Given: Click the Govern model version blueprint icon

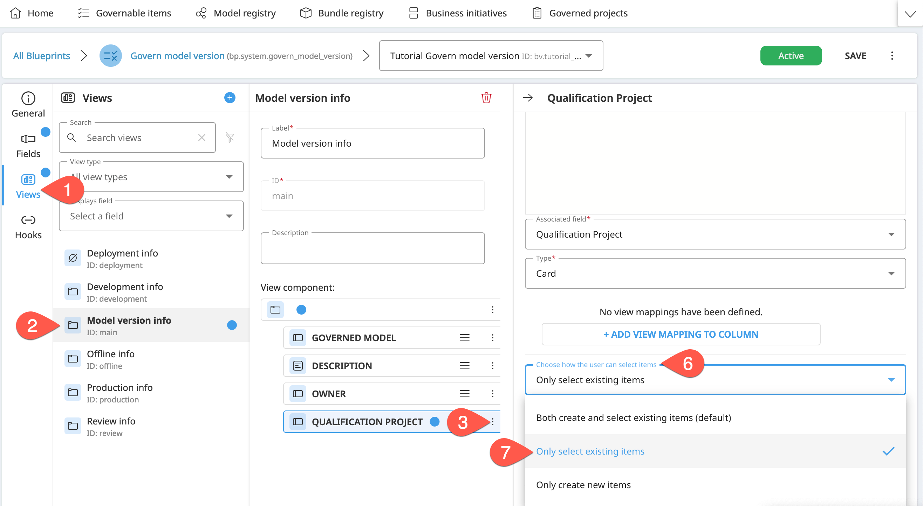Looking at the screenshot, I should point(110,56).
